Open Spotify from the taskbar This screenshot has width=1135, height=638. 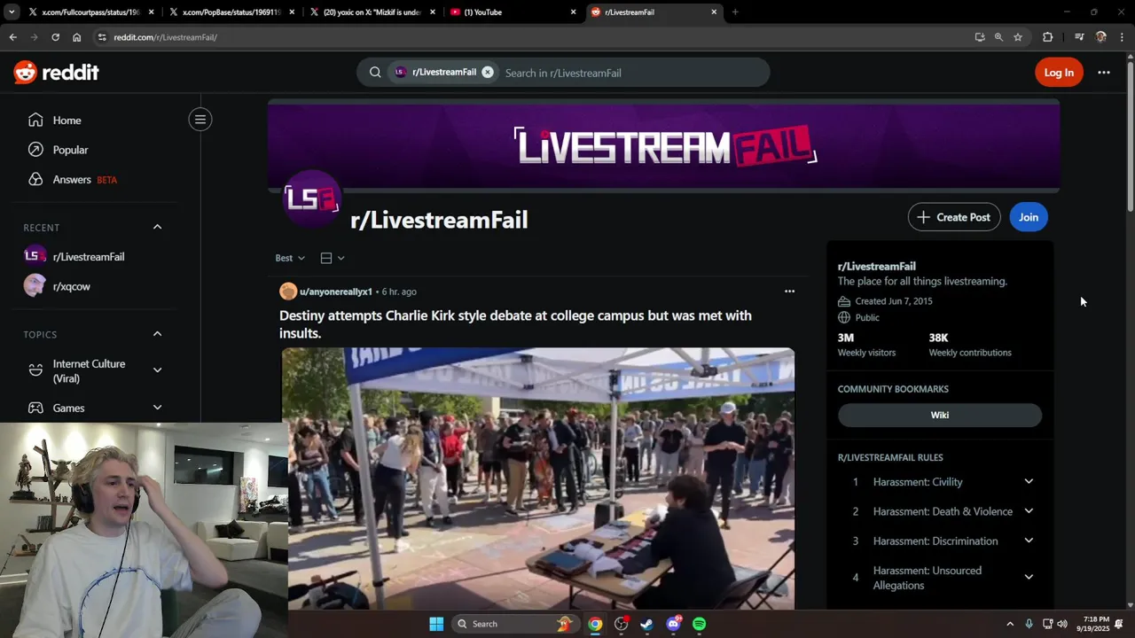pos(699,624)
